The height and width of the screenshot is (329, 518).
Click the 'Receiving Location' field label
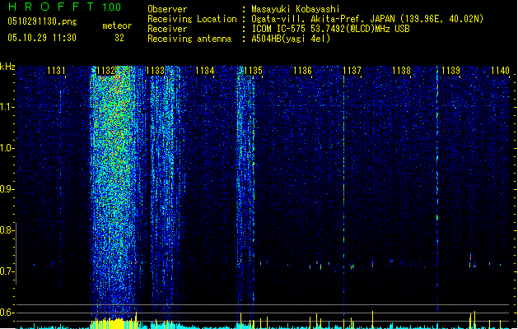[192, 19]
